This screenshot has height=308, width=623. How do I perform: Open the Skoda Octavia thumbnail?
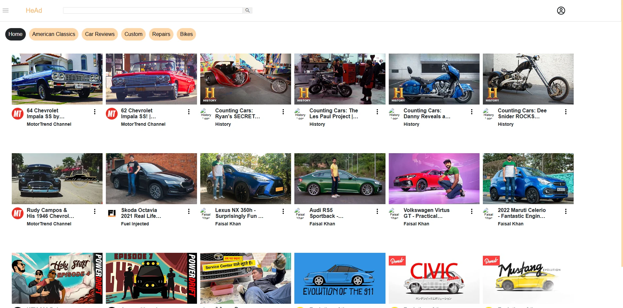(151, 179)
